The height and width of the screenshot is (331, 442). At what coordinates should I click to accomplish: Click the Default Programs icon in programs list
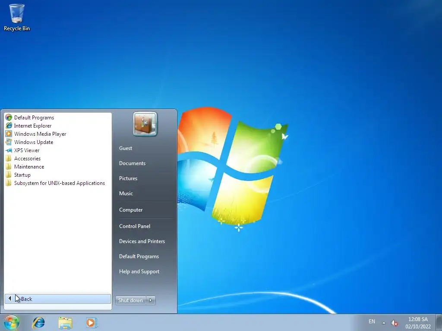coord(9,117)
